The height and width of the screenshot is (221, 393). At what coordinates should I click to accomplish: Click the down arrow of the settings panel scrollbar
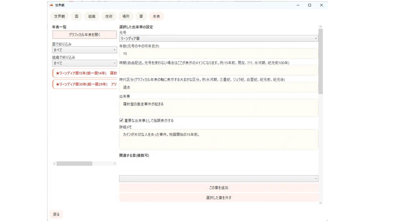pos(321,203)
